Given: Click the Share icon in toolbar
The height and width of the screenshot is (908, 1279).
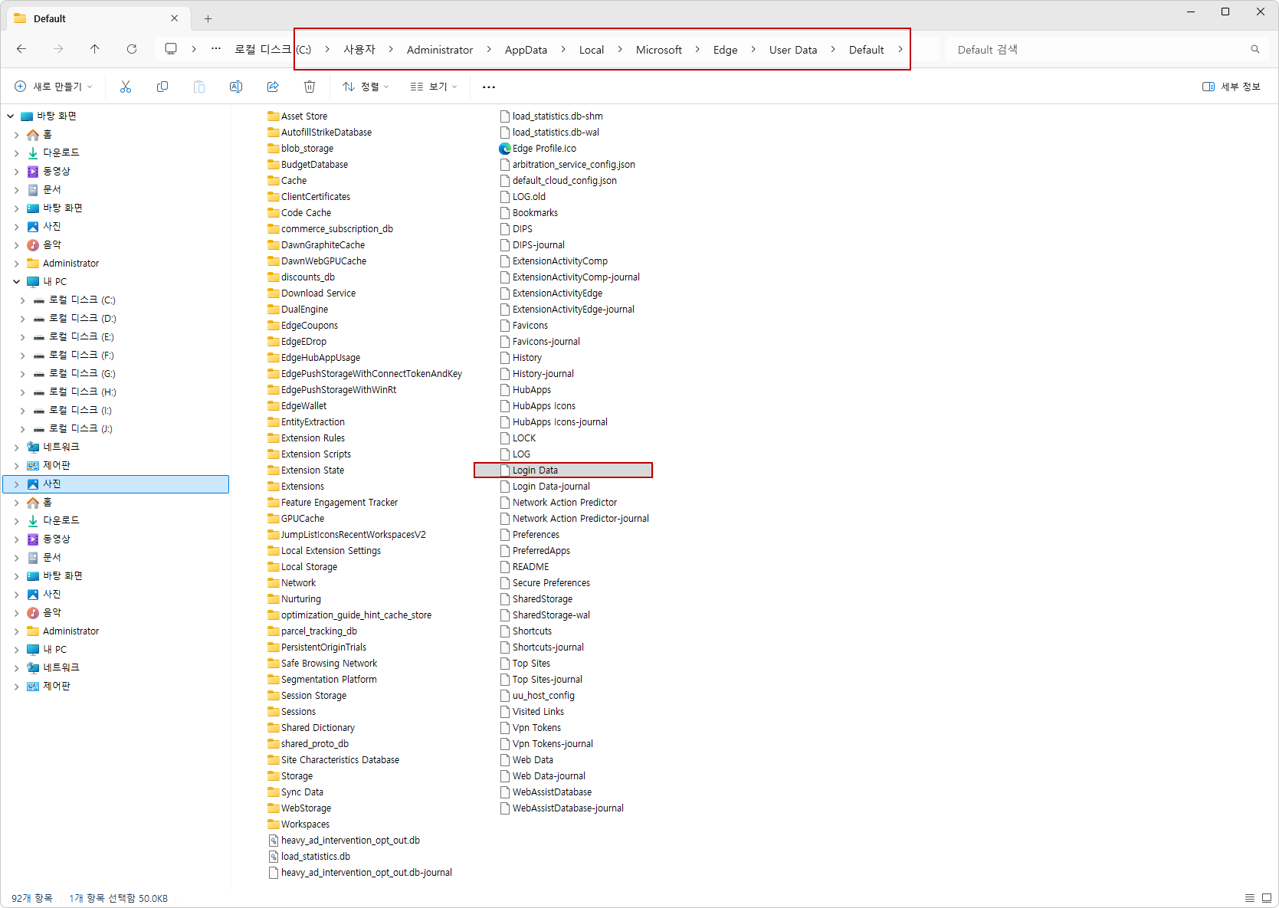Looking at the screenshot, I should [x=273, y=87].
